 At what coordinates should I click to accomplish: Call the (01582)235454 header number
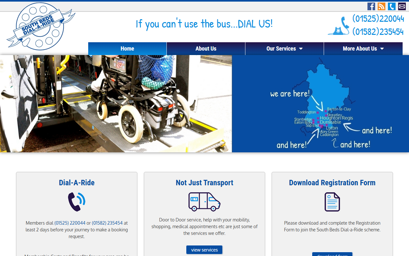(378, 32)
